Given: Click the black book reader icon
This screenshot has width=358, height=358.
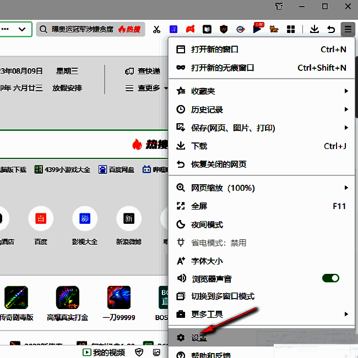Looking at the screenshot, I should [x=207, y=29].
